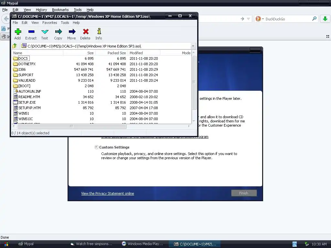The width and height of the screenshot is (331, 248).
Task: Open Mypal's Help menu
Action: coord(90,10)
